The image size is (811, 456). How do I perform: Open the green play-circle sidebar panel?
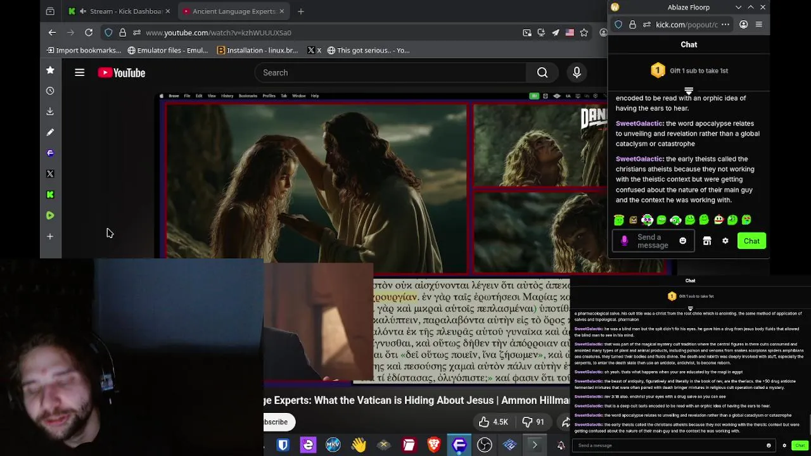coord(50,215)
